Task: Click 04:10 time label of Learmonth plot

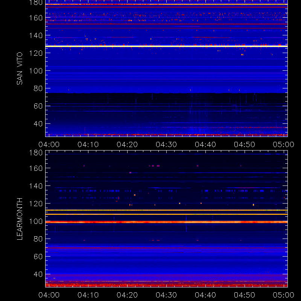Action: [x=88, y=295]
